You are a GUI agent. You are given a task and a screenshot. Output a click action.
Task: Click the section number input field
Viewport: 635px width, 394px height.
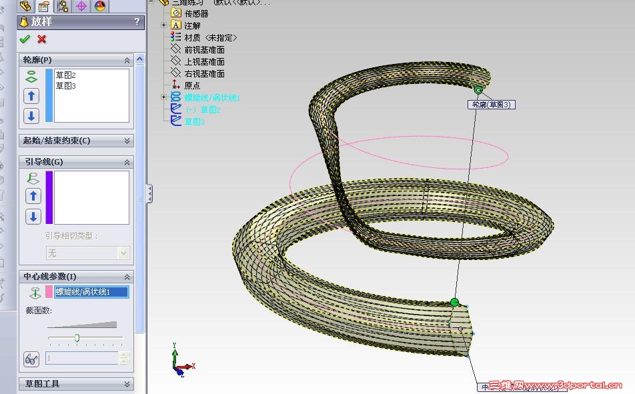click(x=82, y=358)
